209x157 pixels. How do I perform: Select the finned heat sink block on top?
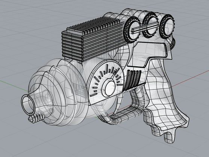pos(92,39)
